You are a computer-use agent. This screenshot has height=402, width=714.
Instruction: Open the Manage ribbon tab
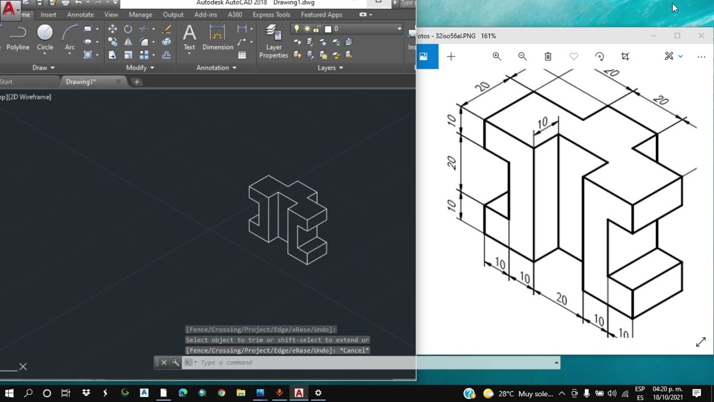[141, 15]
